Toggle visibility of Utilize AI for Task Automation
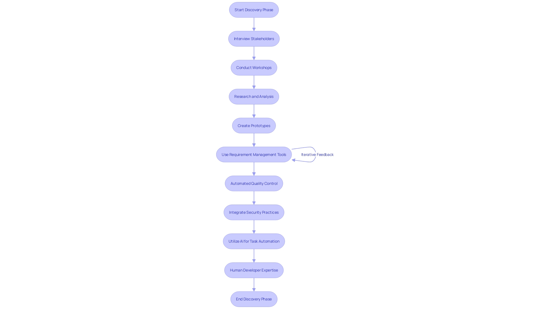The height and width of the screenshot is (309, 550). pyautogui.click(x=254, y=241)
